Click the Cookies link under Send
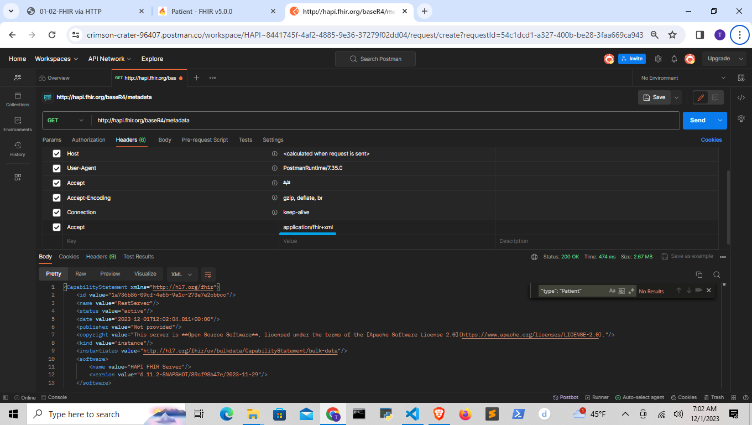Viewport: 752px width, 425px height. point(711,140)
